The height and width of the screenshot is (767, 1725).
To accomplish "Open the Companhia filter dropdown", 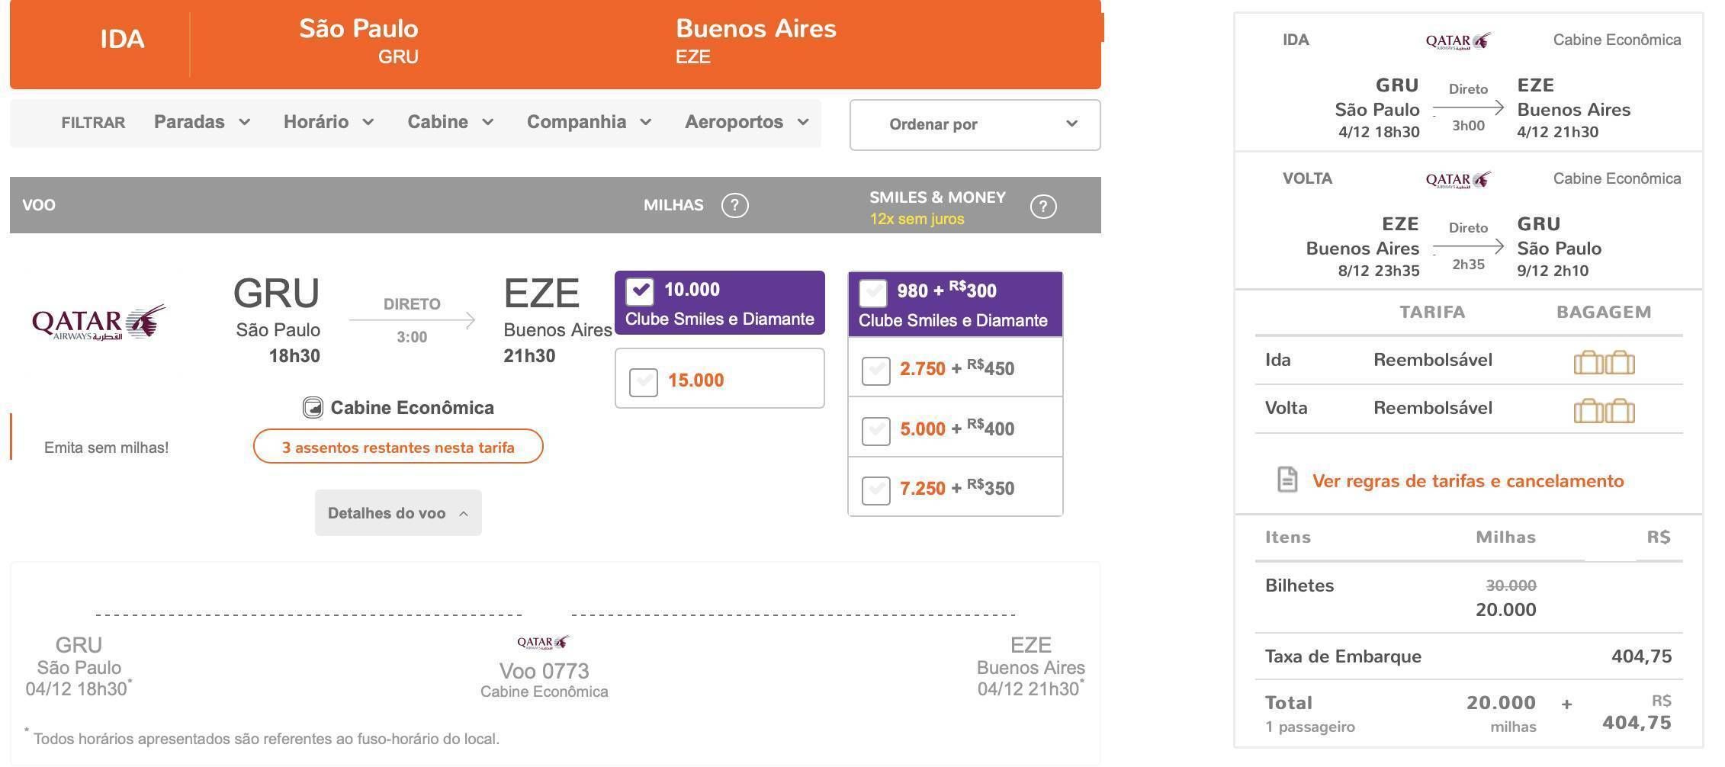I will [589, 122].
